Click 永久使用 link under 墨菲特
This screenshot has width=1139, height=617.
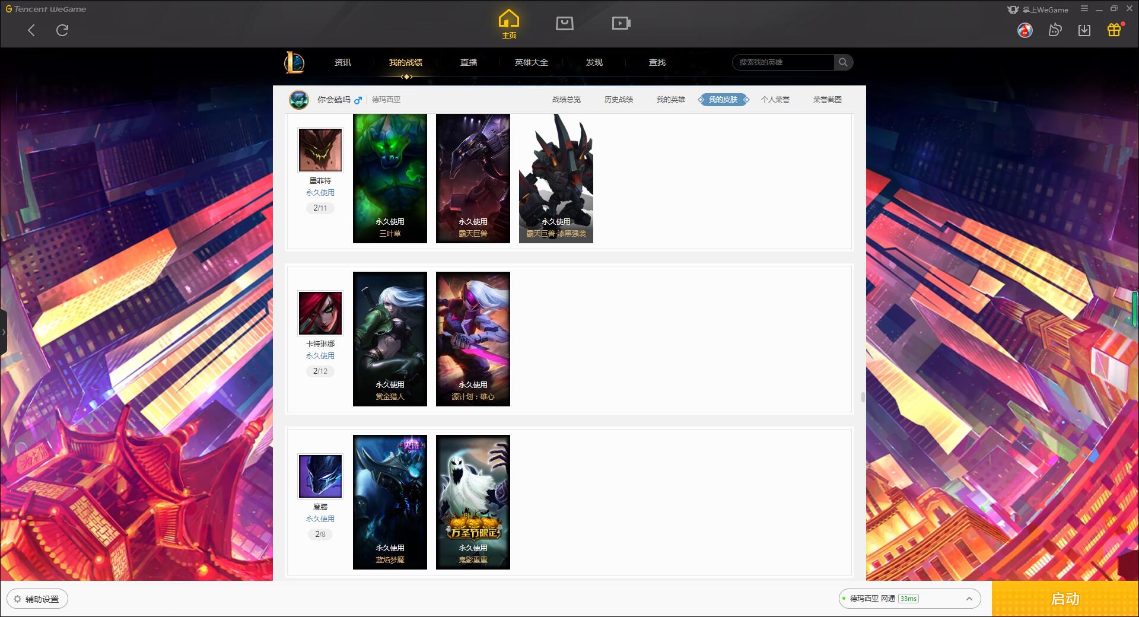click(x=320, y=193)
